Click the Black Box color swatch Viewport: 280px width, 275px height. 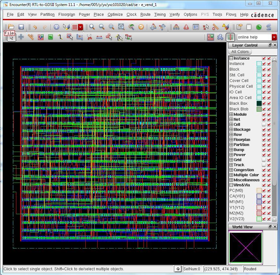click(x=259, y=103)
